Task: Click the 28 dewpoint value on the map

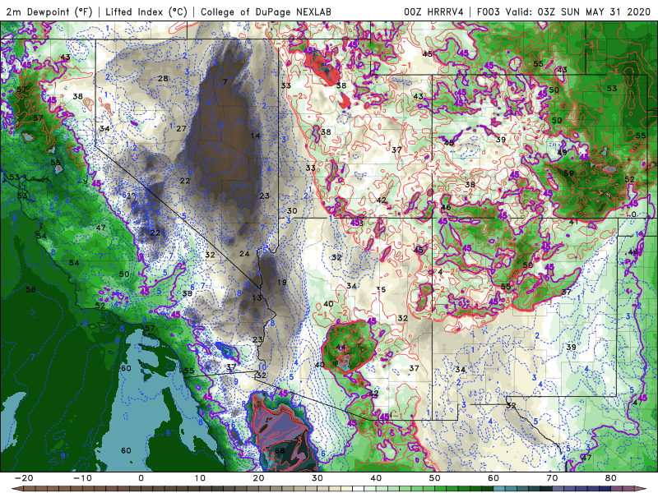Action: 163,78
